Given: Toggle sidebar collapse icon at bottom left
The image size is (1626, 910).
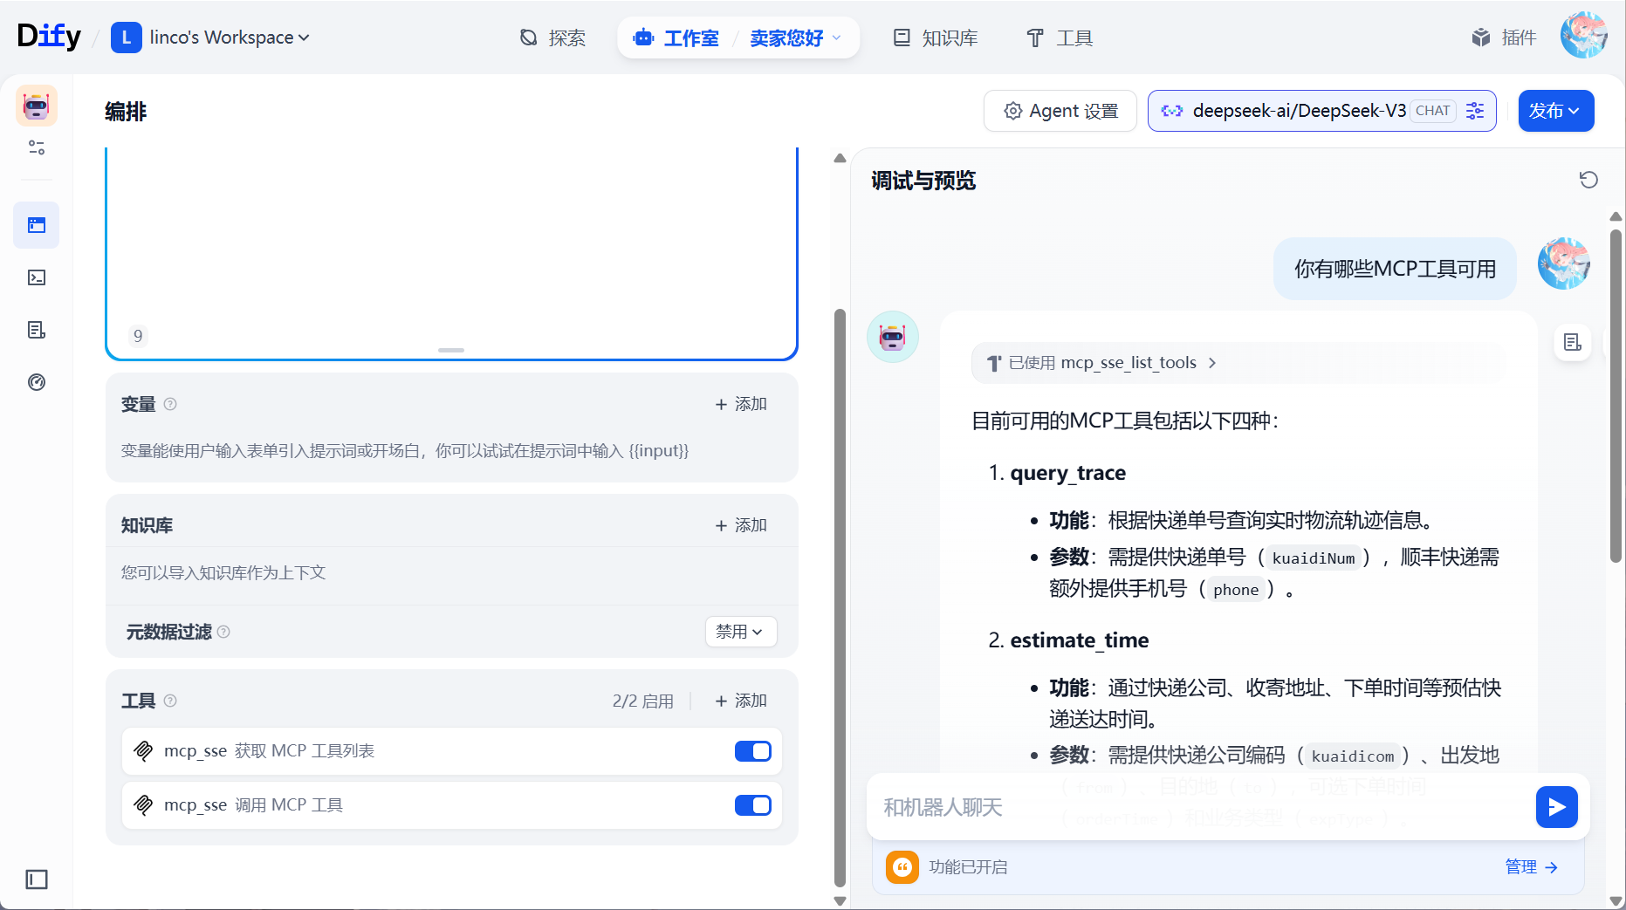Looking at the screenshot, I should tap(37, 879).
